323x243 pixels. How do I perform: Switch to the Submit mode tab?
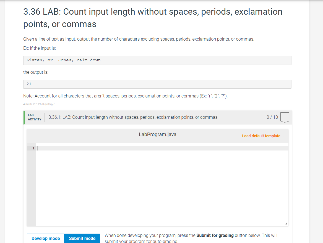[82, 238]
